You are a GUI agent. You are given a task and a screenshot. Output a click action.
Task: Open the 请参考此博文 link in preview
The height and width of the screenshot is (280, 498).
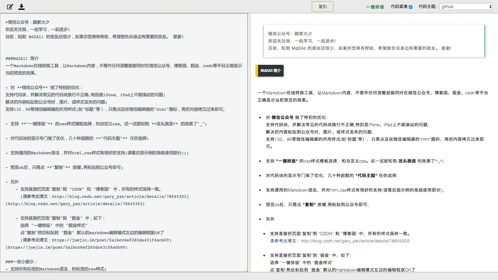tap(283, 241)
